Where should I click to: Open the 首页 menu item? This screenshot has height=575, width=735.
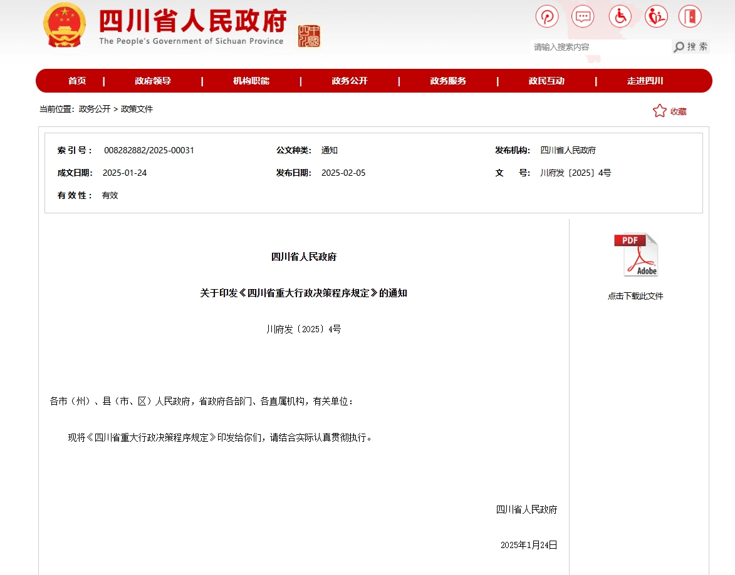pyautogui.click(x=77, y=81)
